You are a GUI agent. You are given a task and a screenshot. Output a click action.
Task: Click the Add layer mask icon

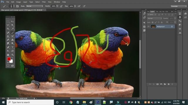point(157,84)
